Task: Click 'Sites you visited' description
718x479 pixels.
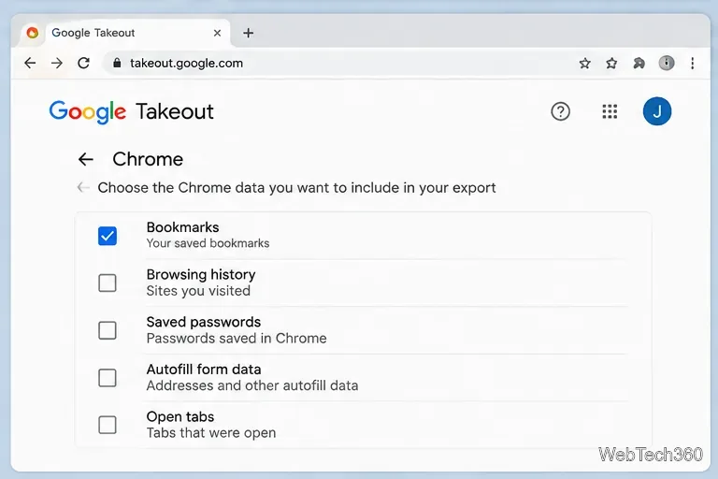Action: (198, 291)
